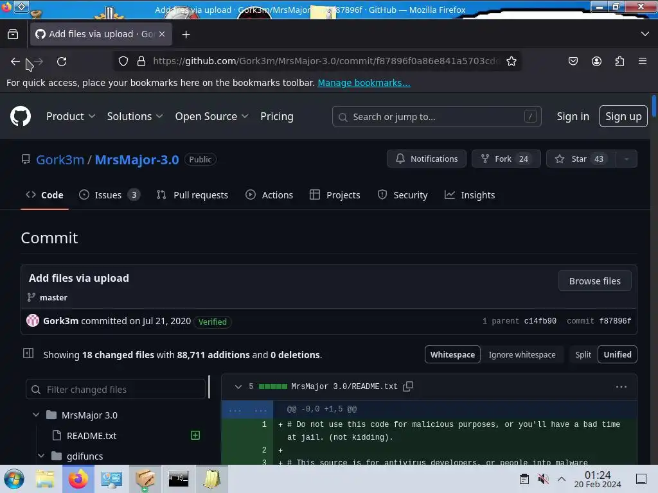
Task: Click the Sign in link
Action: (573, 117)
